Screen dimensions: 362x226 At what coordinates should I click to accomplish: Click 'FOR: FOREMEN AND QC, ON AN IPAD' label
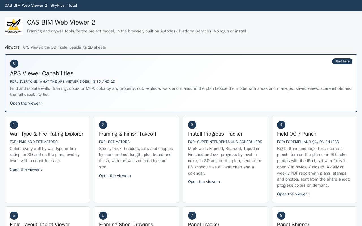click(x=308, y=142)
